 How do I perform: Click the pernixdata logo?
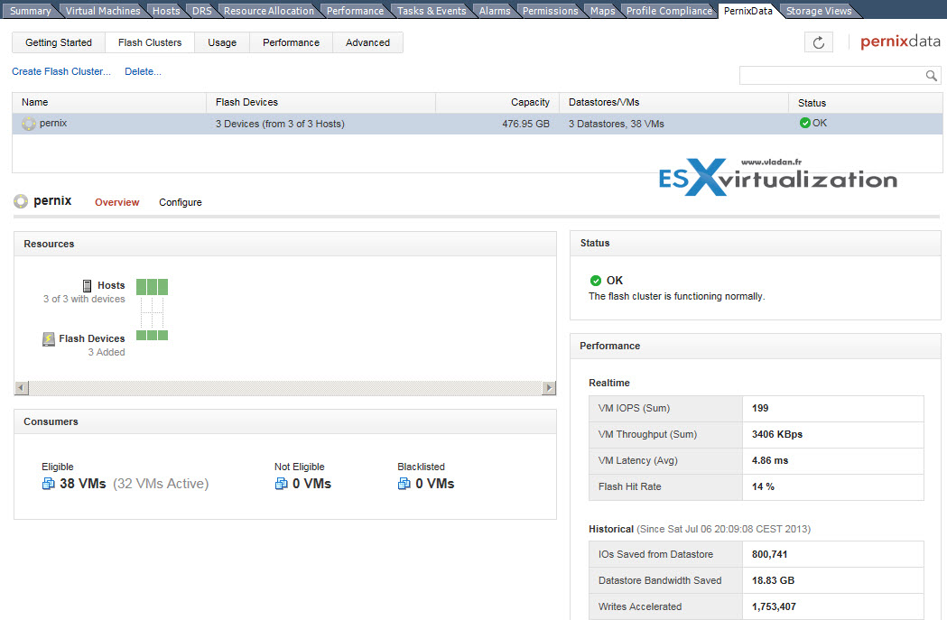[900, 41]
